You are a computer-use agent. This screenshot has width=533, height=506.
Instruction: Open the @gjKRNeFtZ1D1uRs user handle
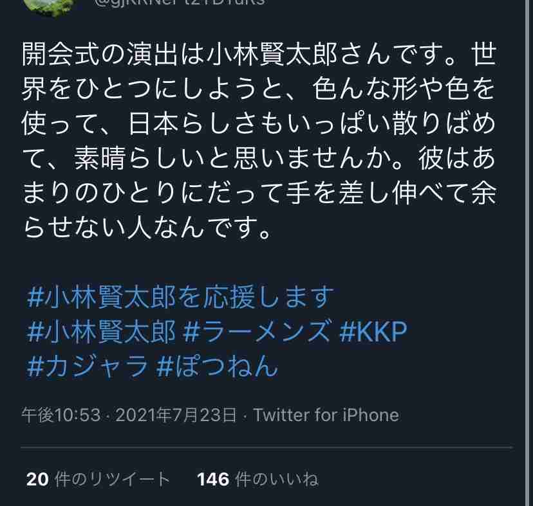(x=180, y=2)
